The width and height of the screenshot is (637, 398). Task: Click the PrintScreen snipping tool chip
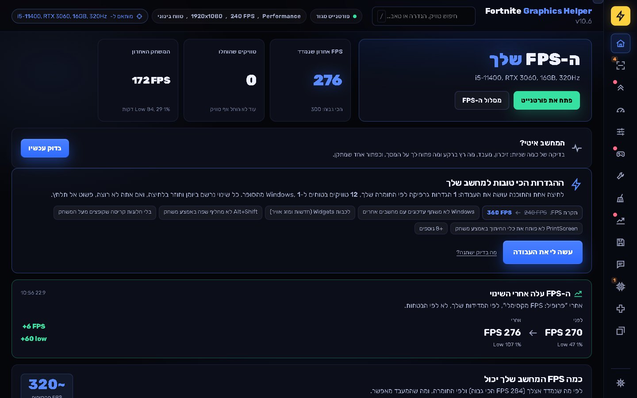(516, 229)
